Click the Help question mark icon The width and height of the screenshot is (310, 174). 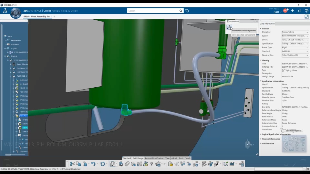tap(306, 11)
